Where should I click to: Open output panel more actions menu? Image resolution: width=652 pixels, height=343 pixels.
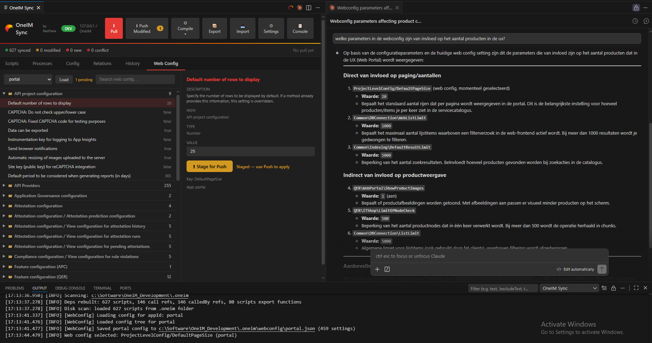pos(623,288)
